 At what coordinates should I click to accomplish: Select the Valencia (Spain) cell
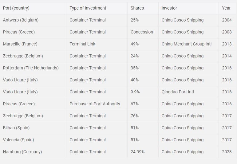click(18, 140)
